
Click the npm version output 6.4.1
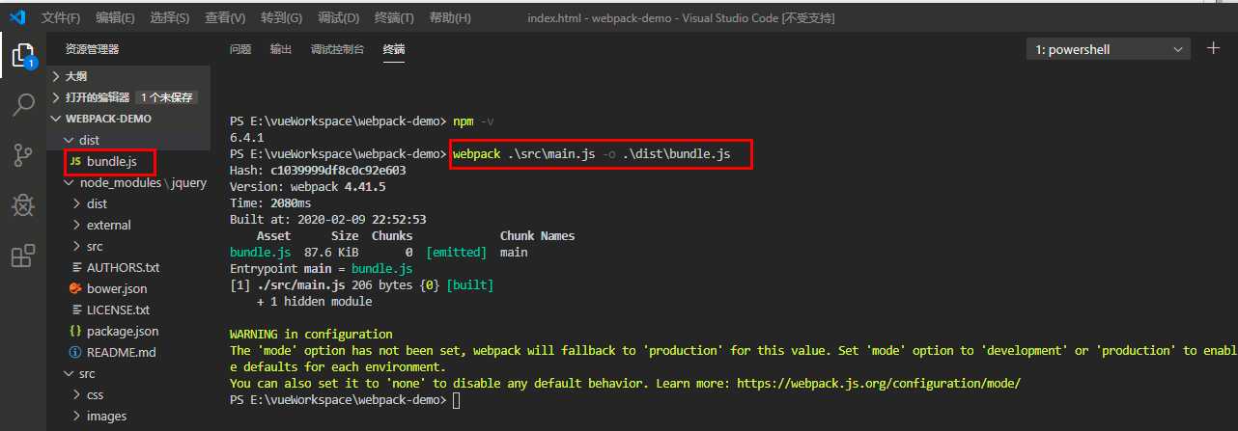point(246,137)
